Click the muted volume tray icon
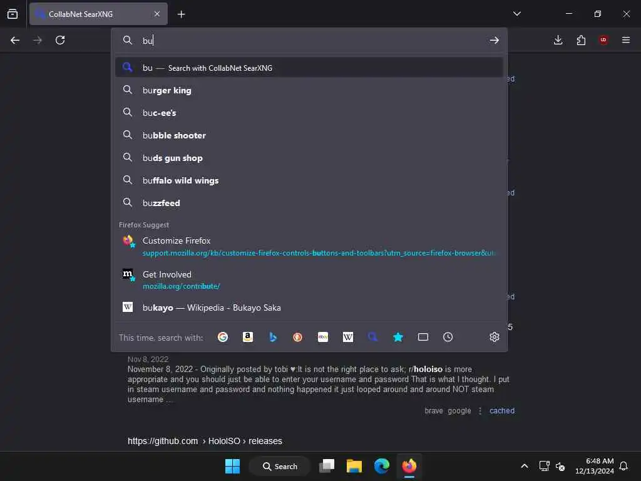The width and height of the screenshot is (641, 481). (560, 466)
